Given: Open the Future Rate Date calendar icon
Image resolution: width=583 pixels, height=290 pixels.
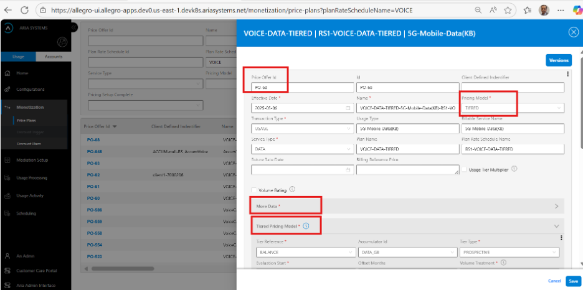Looking at the screenshot, I should click(x=348, y=169).
